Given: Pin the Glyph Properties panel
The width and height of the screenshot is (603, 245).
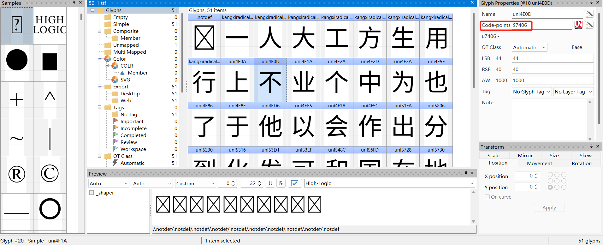Looking at the screenshot, I should [591, 3].
